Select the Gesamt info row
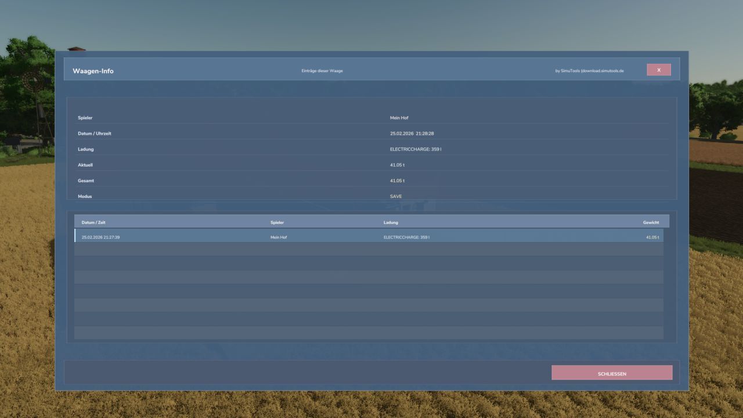Image resolution: width=743 pixels, height=418 pixels. (371, 181)
